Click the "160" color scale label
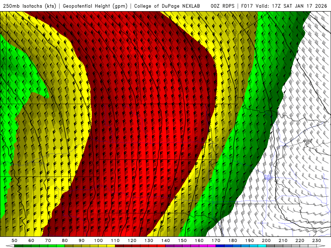 click(199, 241)
